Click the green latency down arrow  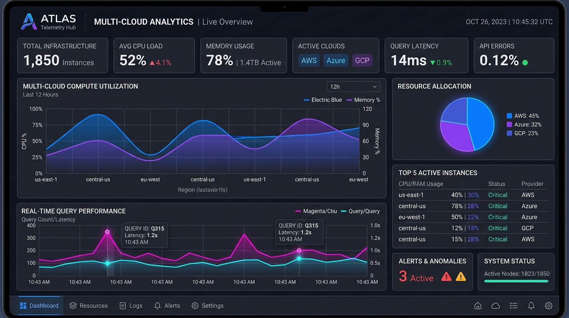coord(433,63)
